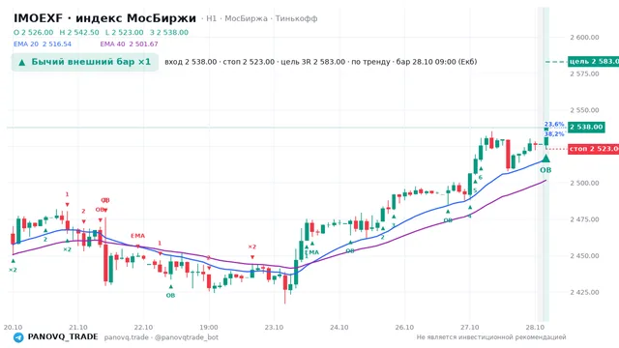This screenshot has width=619, height=348.
Task: Click the '2 575.00' price axis label
Action: click(584, 73)
